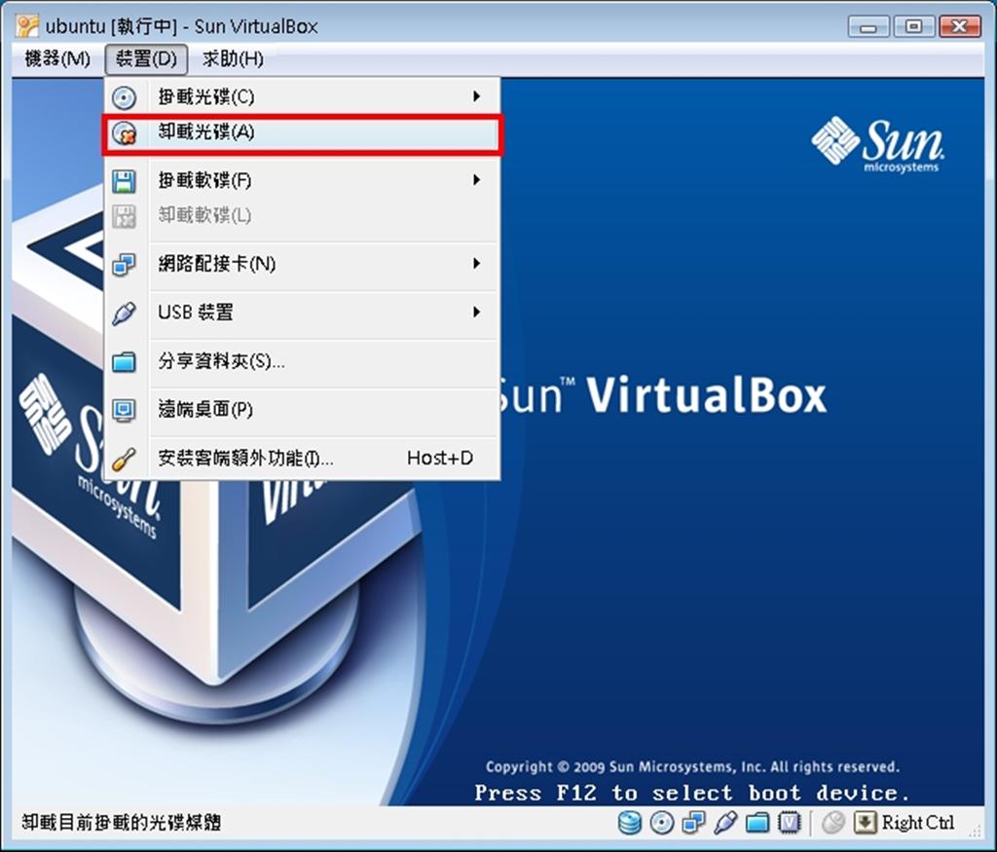Select the USB 裝置 menu entry

coord(303,313)
